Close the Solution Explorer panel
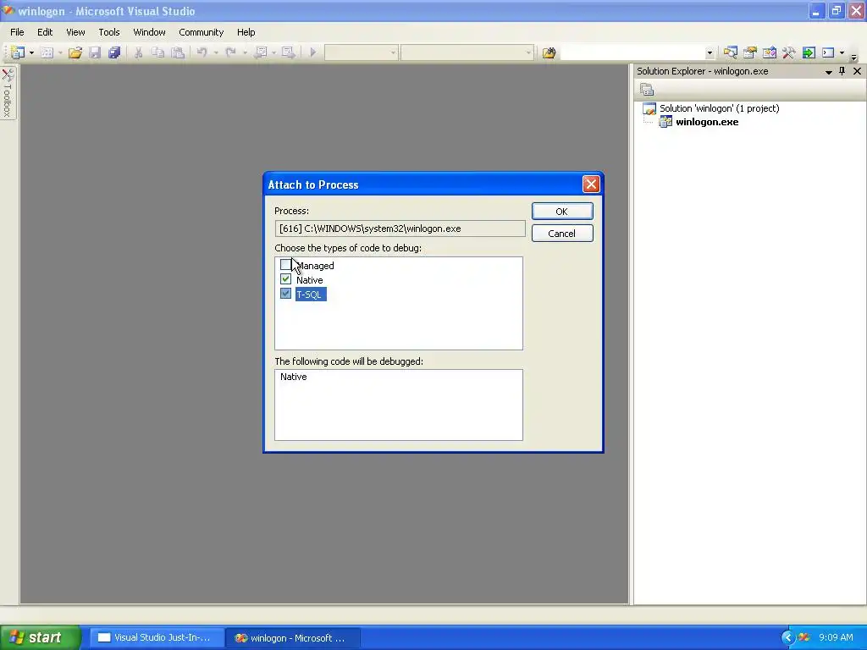 tap(857, 71)
